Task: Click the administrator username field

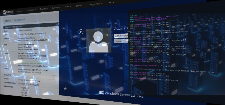Action: [x=121, y=36]
